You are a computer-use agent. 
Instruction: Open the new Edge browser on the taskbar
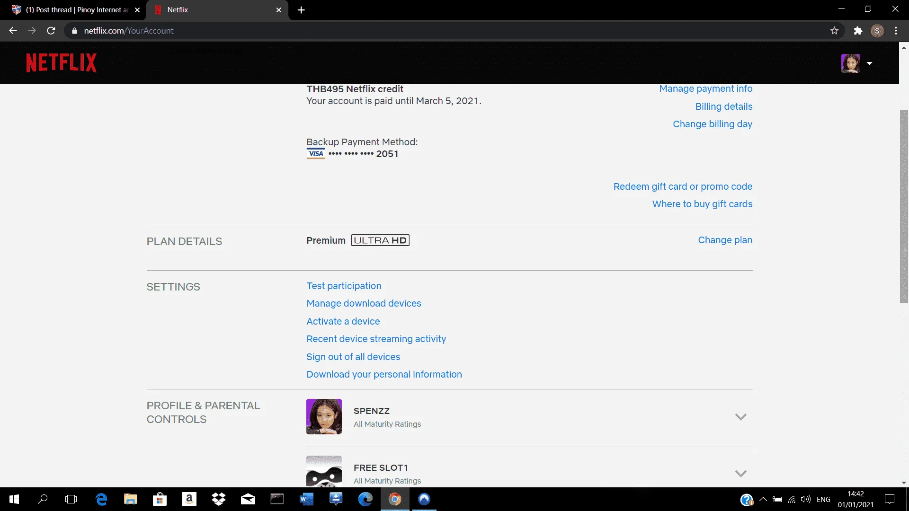pos(365,499)
